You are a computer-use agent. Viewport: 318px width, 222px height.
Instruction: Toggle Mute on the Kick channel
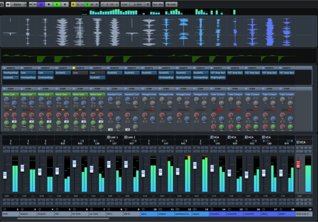(x=6, y=148)
